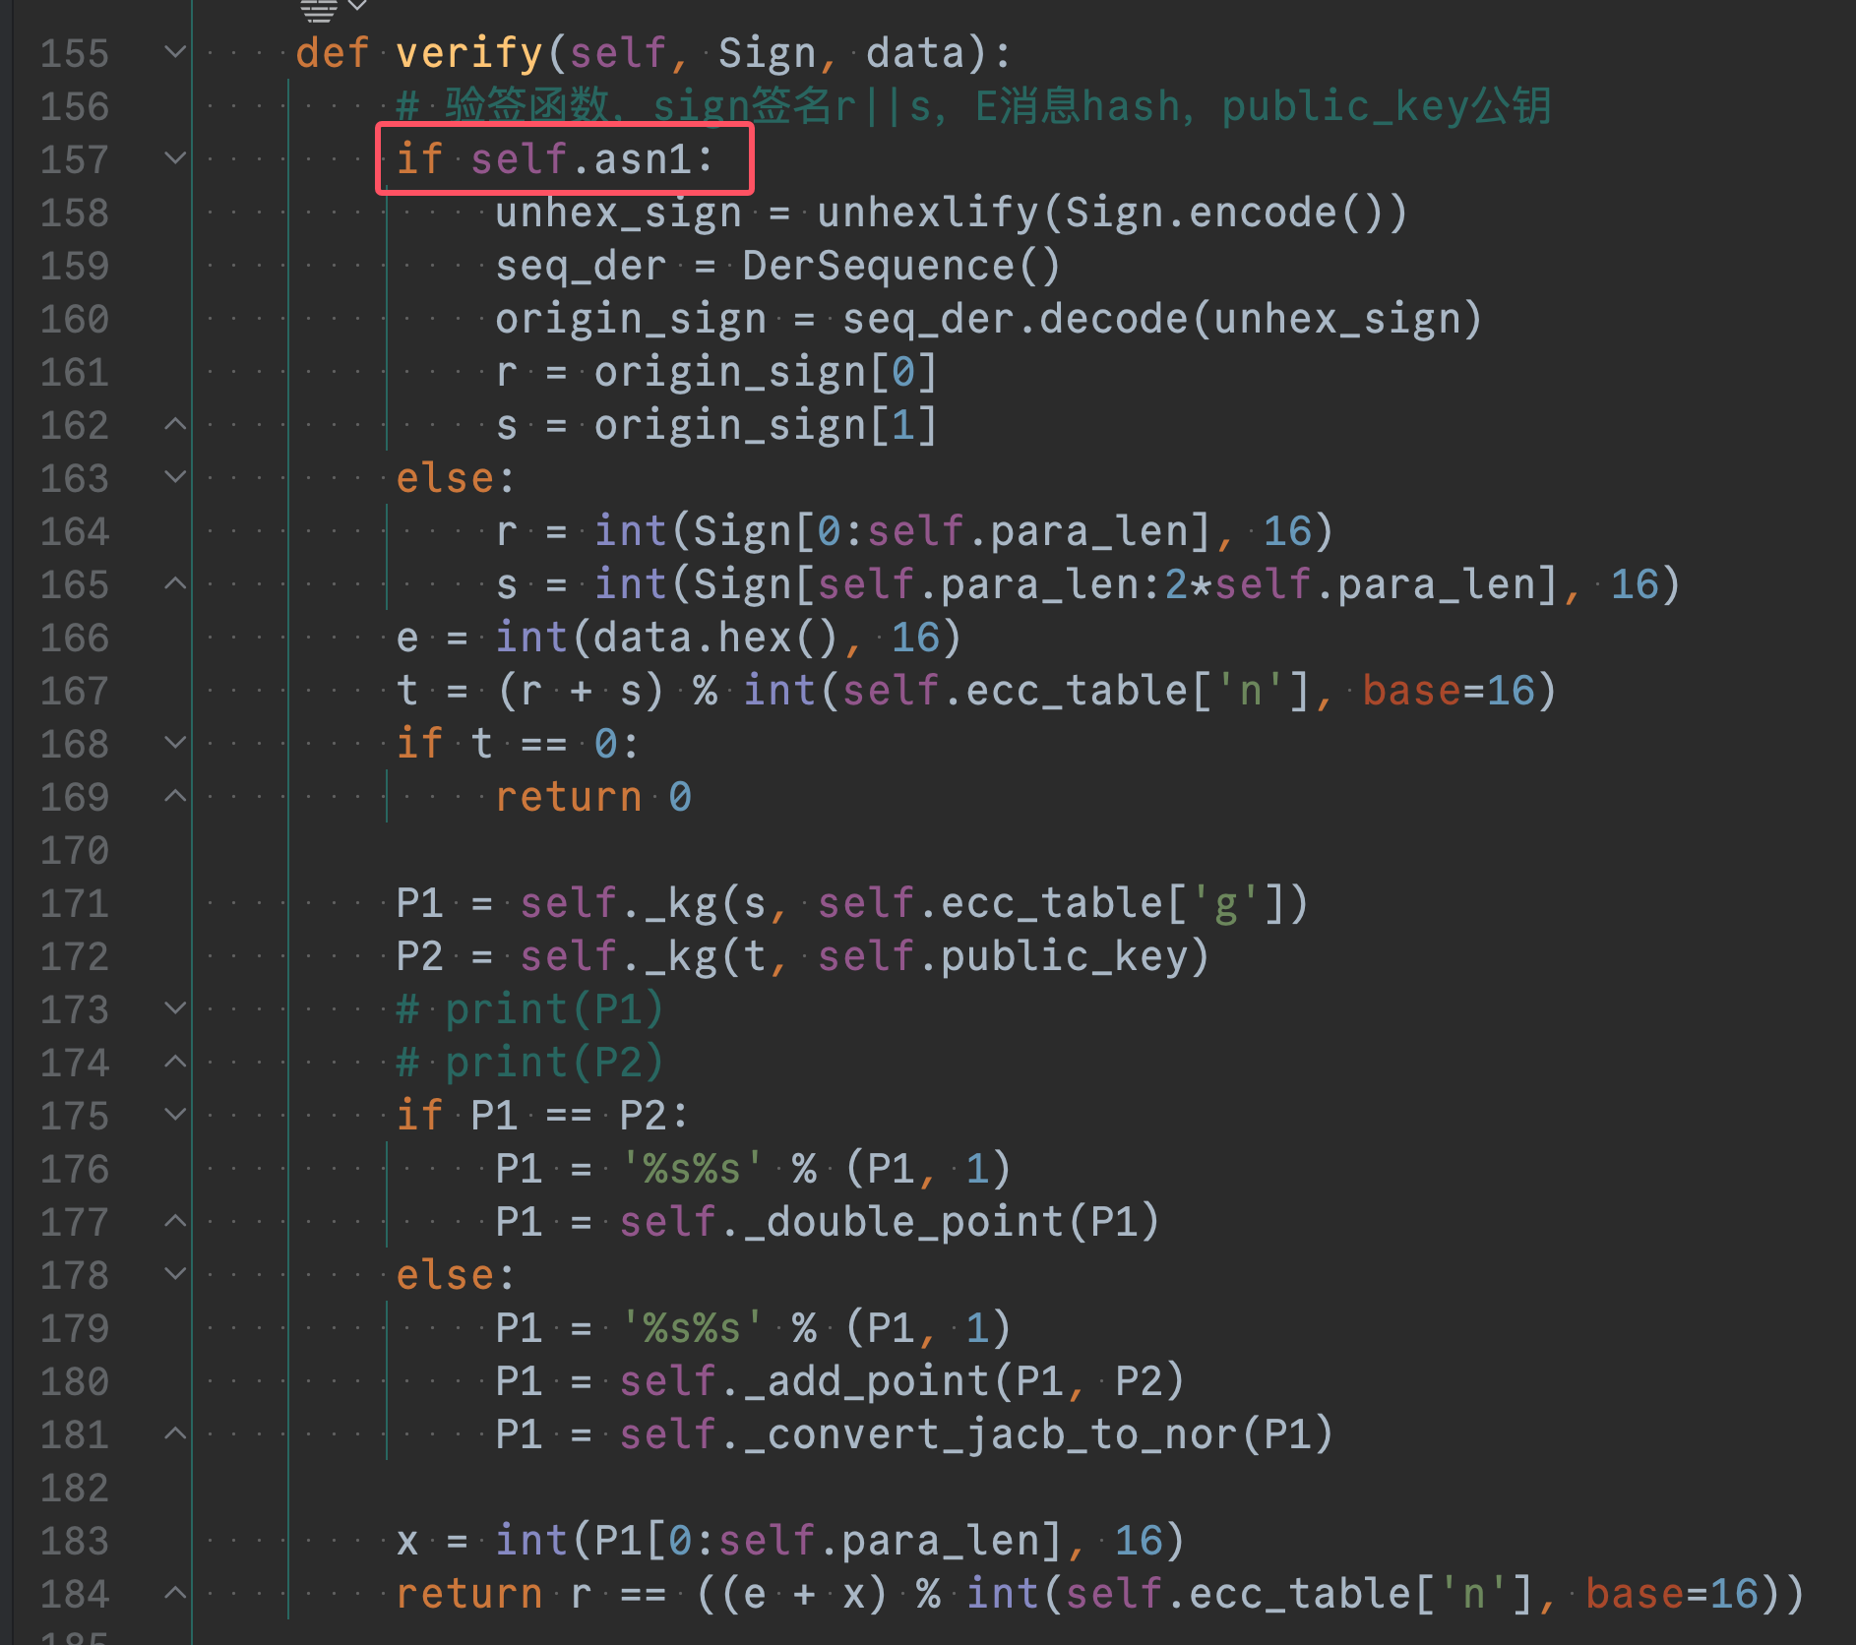Click the fold end marker at line 162
Screen dimensions: 1856x1645
coord(175,424)
